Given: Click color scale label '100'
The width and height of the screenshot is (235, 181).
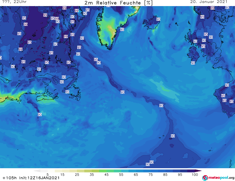Looking at the screenshot, I should pos(195,175).
